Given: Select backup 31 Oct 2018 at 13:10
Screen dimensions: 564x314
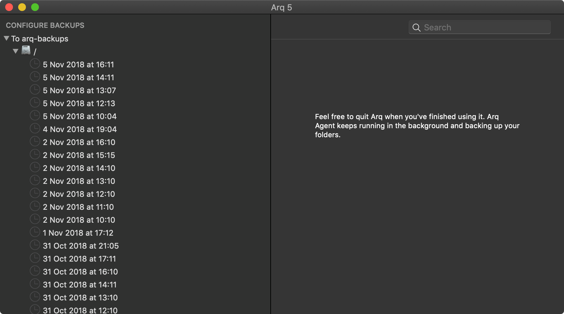Looking at the screenshot, I should point(80,297).
